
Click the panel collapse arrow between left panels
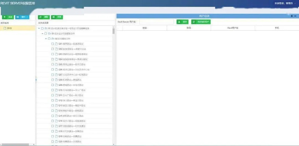36,80
